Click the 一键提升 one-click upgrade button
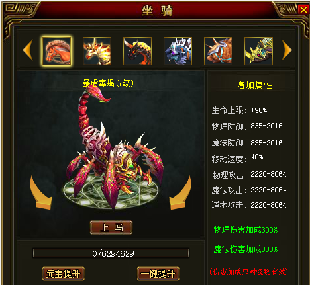Image resolution: width=310 pixels, height=285 pixels. tap(158, 274)
